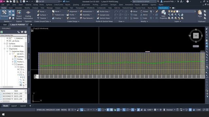Open Grading Optimization tool
The height and width of the screenshot is (117, 209).
pos(28,15)
